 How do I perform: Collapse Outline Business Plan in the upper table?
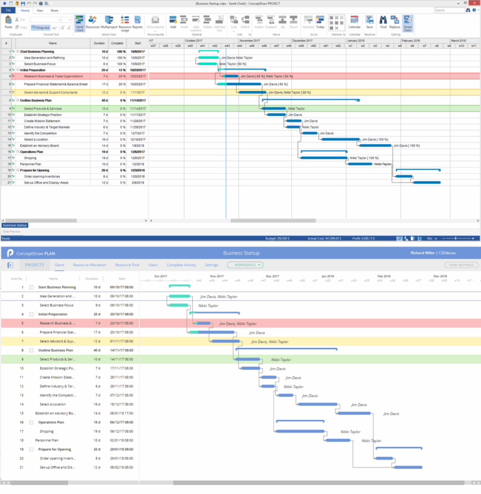18,100
